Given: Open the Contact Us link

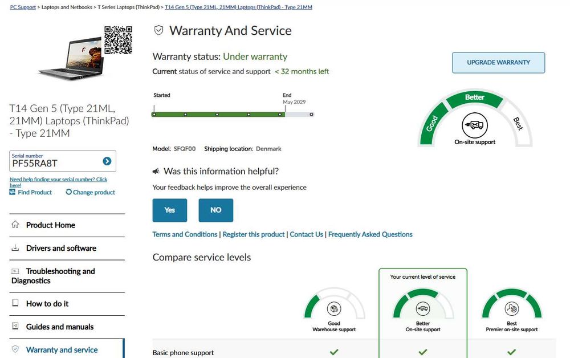Looking at the screenshot, I should [x=307, y=234].
